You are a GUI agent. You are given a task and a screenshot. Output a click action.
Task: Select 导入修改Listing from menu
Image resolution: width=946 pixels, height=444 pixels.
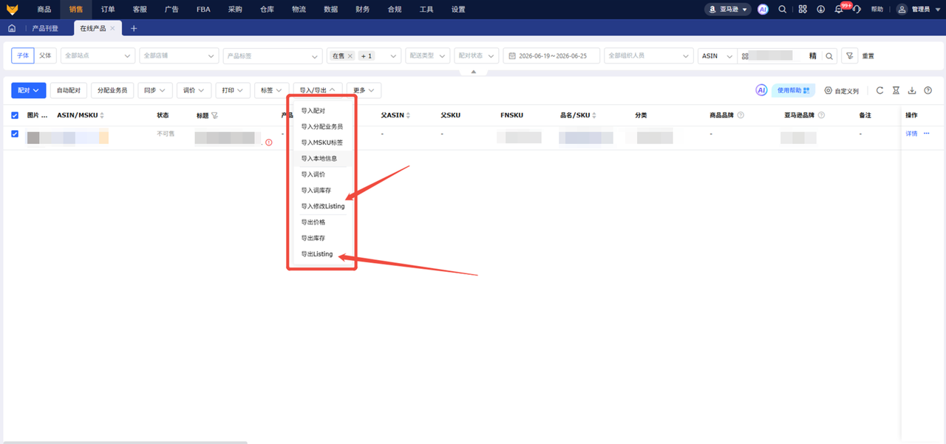[322, 206]
